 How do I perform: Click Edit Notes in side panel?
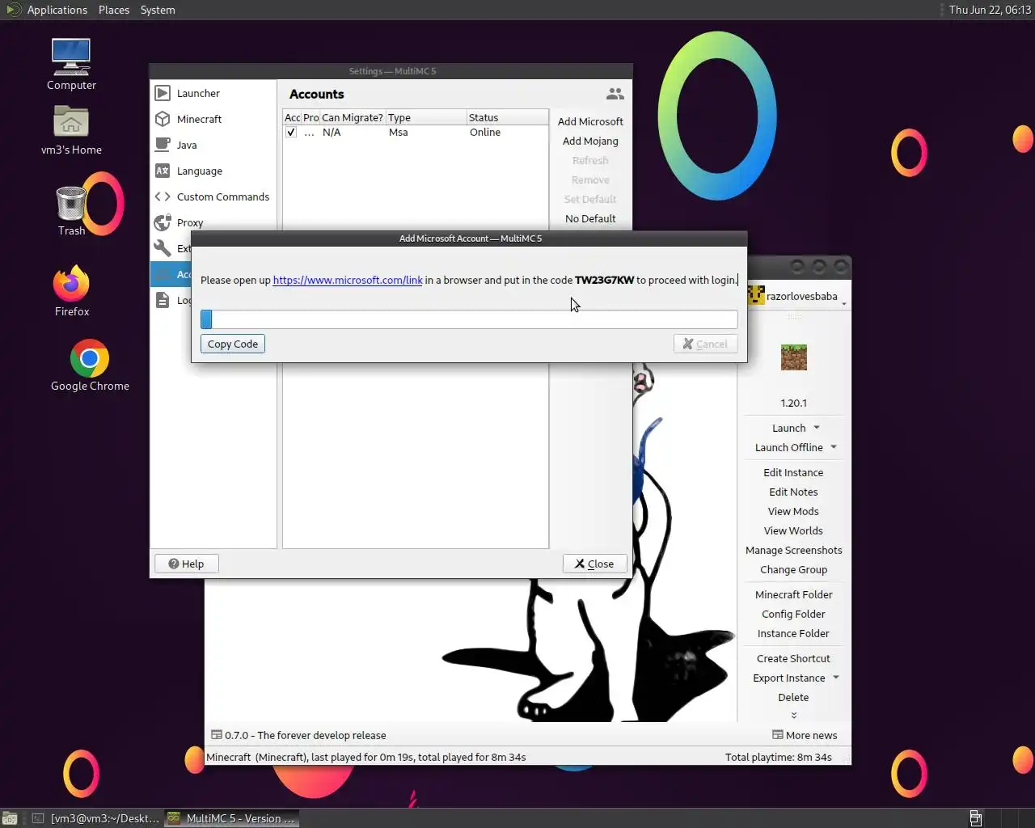(793, 492)
